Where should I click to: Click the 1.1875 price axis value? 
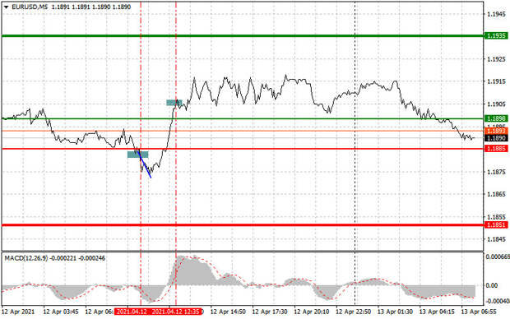[x=496, y=172]
